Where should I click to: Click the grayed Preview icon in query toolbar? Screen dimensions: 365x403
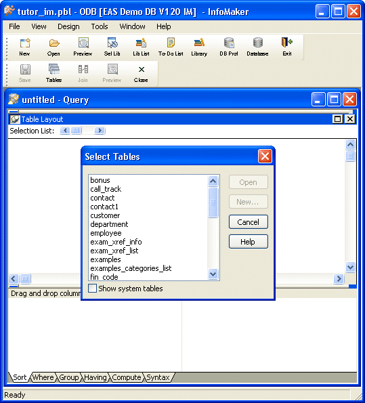[112, 69]
